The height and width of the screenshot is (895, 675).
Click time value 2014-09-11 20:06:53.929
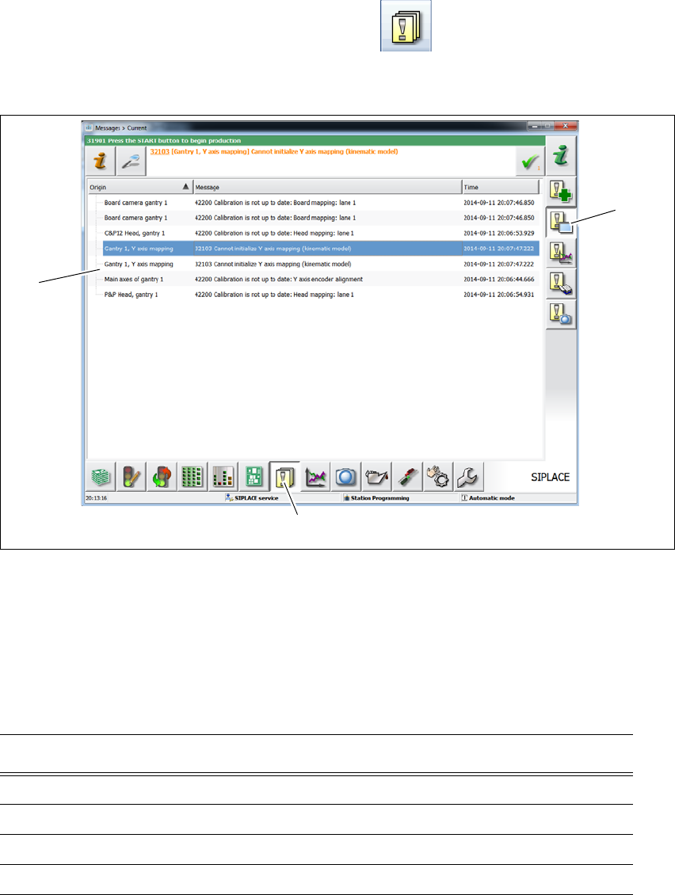tap(499, 234)
